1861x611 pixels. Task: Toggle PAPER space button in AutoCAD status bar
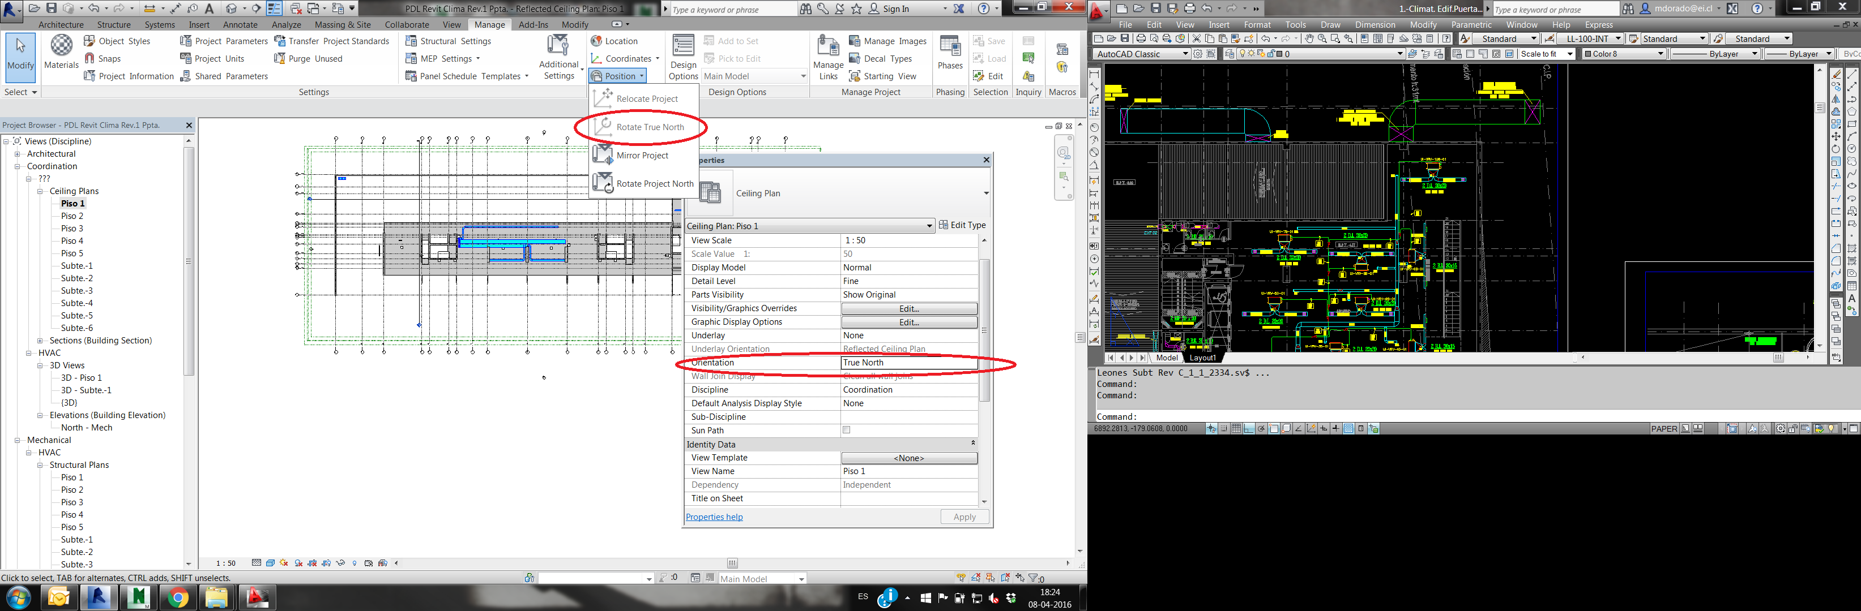(x=1664, y=428)
